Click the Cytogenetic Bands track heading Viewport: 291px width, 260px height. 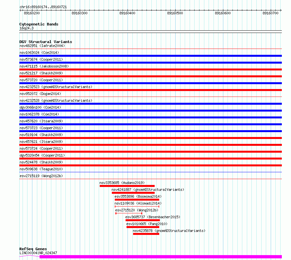[39, 24]
